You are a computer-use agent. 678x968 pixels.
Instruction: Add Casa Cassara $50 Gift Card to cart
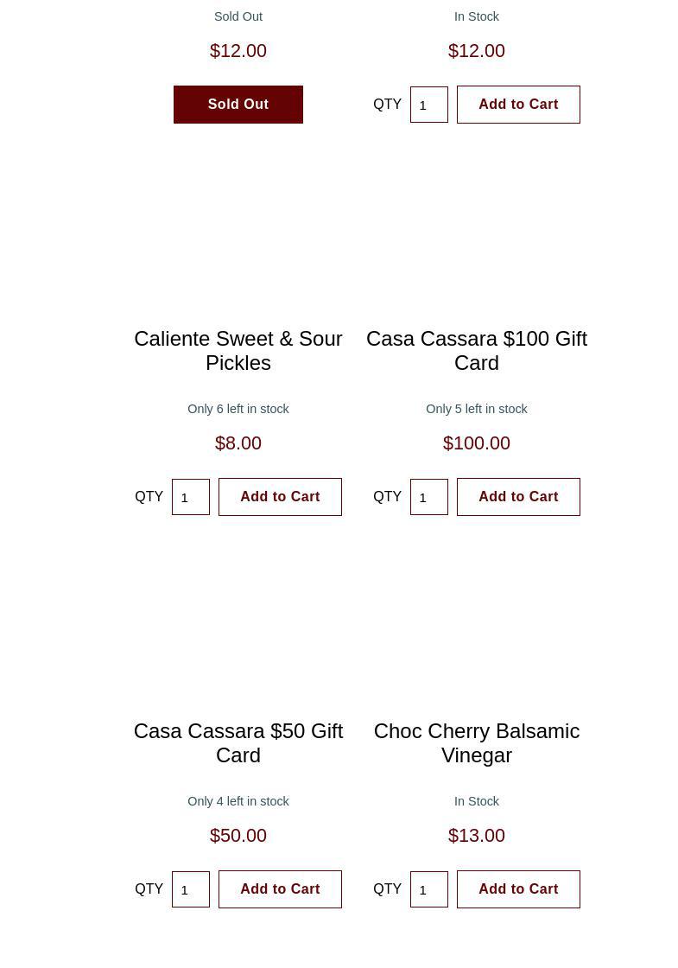[280, 889]
